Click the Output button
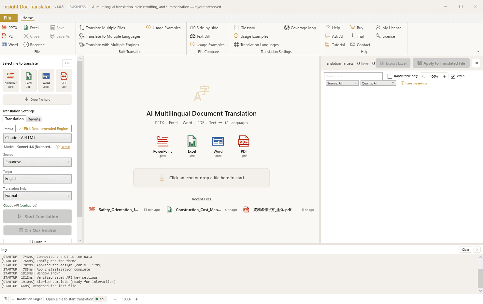 click(37, 242)
